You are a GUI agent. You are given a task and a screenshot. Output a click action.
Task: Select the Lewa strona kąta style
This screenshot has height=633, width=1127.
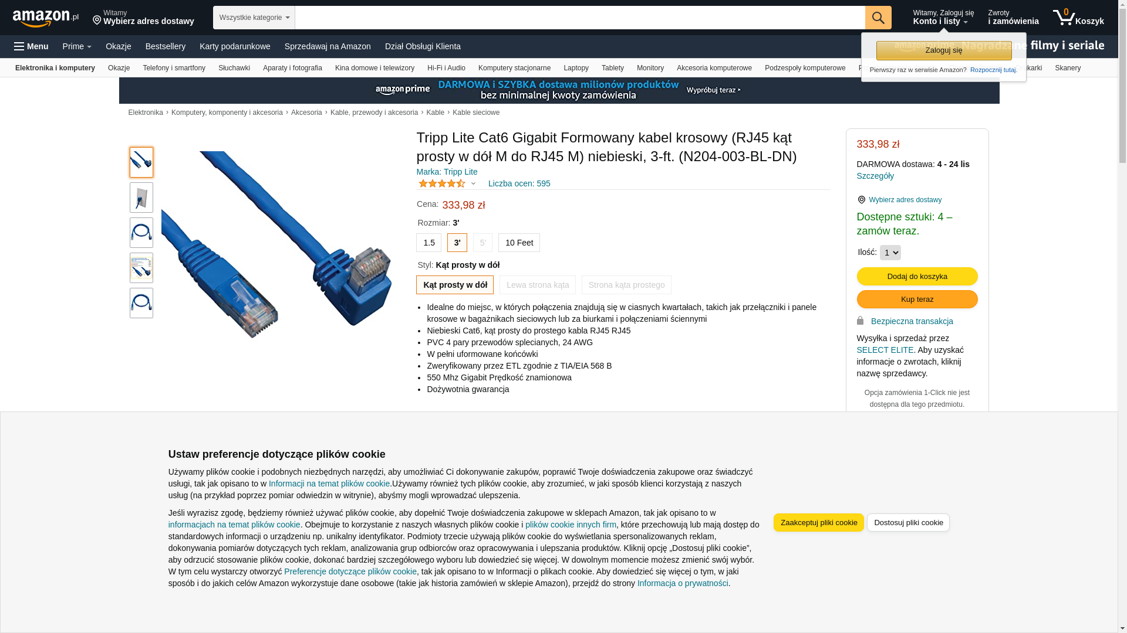538,285
